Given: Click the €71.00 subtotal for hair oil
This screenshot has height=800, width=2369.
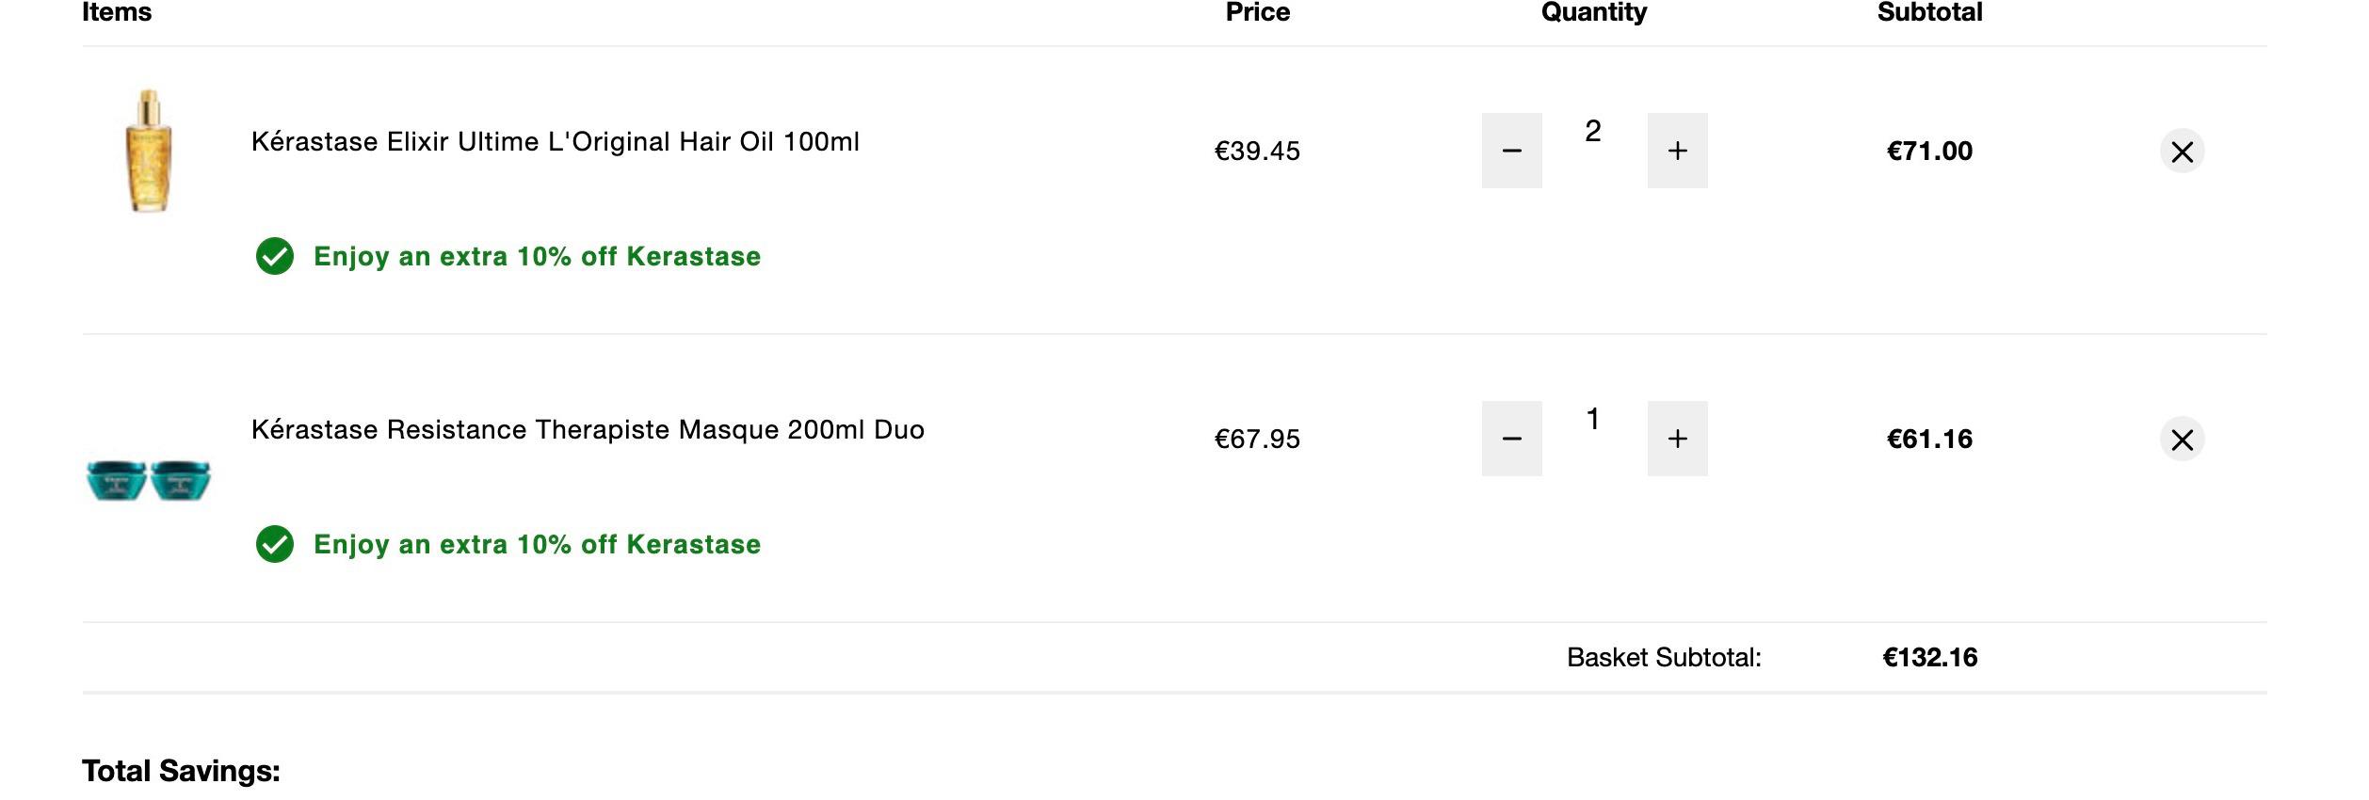Looking at the screenshot, I should click(1929, 151).
